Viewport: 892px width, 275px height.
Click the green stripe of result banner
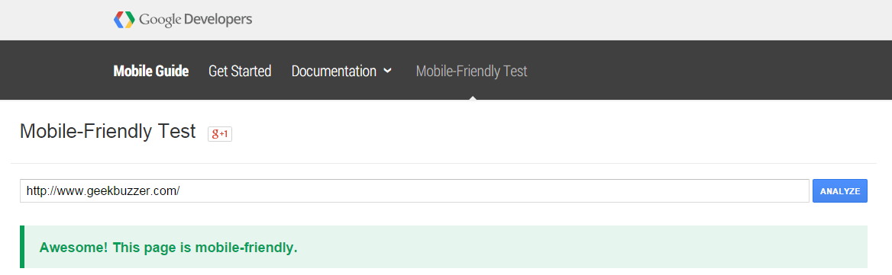[x=22, y=247]
